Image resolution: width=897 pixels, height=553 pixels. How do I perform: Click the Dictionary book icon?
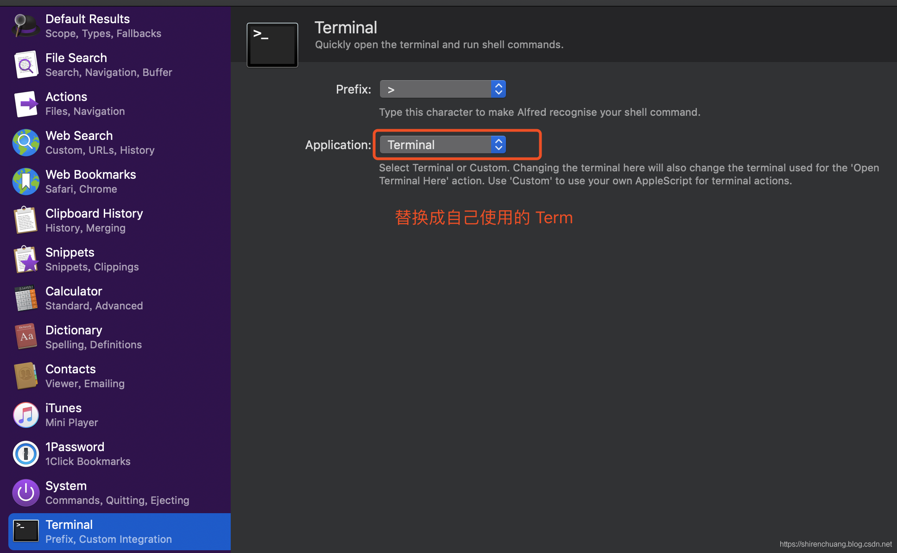point(25,337)
